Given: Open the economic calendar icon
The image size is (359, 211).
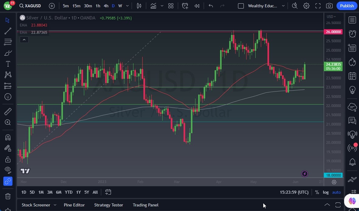Looking at the screenshot, I should (352, 76).
